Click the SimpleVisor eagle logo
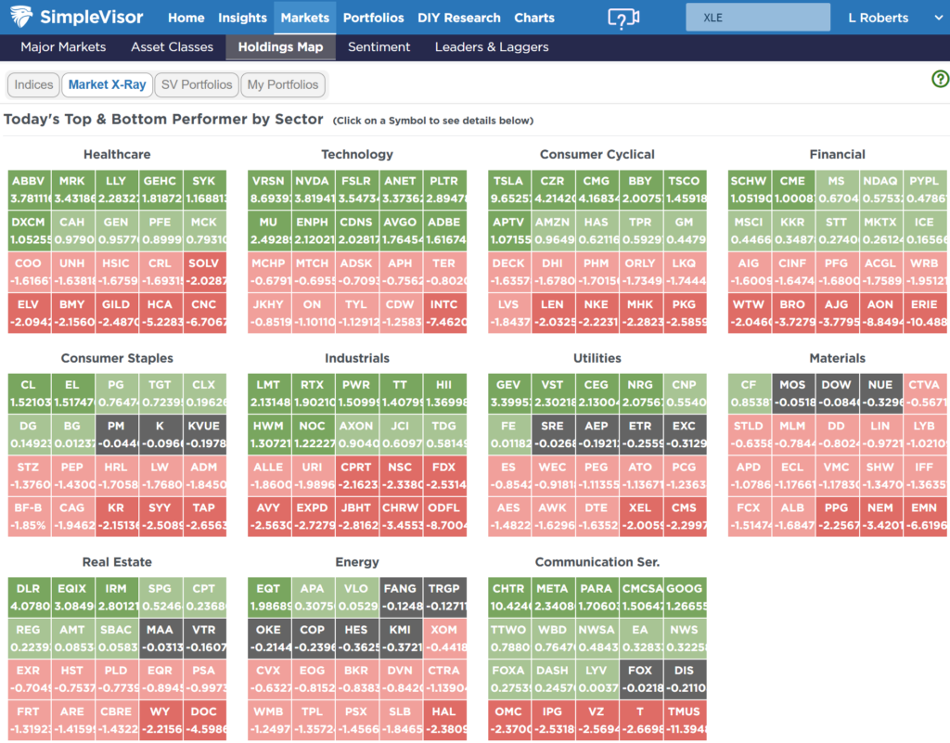The width and height of the screenshot is (950, 743). click(x=20, y=17)
